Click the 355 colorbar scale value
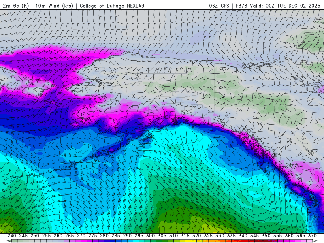This screenshot has width=324, height=243. (x=278, y=236)
